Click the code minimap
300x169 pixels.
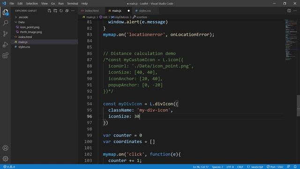[x=291, y=39]
